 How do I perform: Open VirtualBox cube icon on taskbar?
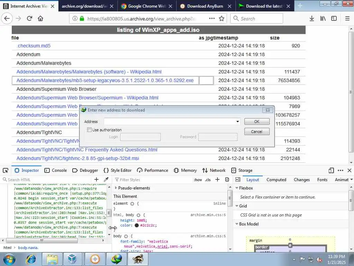coord(73,259)
